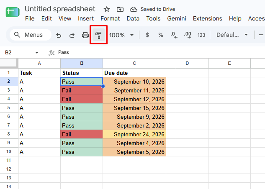265x189 pixels.
Task: Search the Menus box
Action: point(31,35)
